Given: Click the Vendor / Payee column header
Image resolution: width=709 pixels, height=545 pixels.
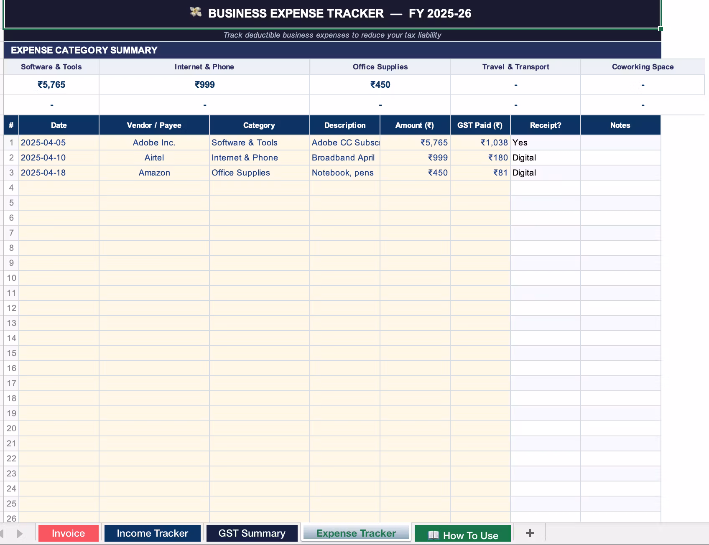Looking at the screenshot, I should point(154,125).
